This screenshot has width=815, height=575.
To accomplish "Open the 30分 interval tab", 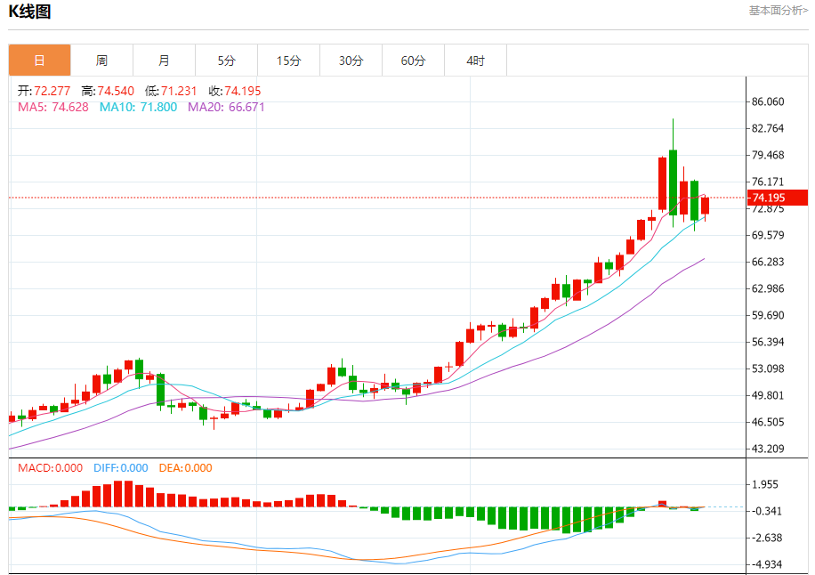I will click(x=351, y=61).
